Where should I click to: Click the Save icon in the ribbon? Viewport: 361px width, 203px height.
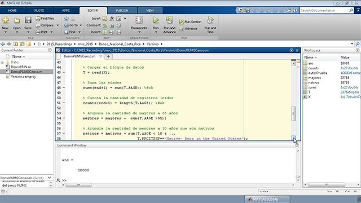pyautogui.click(x=28, y=20)
